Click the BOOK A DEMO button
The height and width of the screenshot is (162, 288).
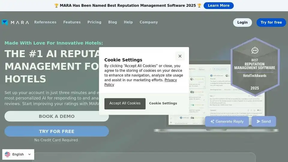pyautogui.click(x=57, y=116)
